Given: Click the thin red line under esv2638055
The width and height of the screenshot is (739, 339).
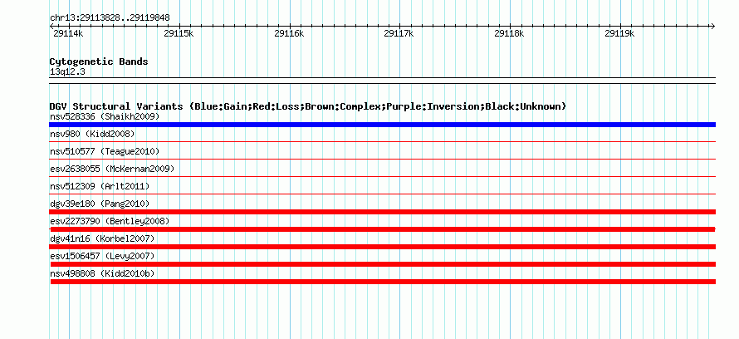Looking at the screenshot, I should [382, 176].
